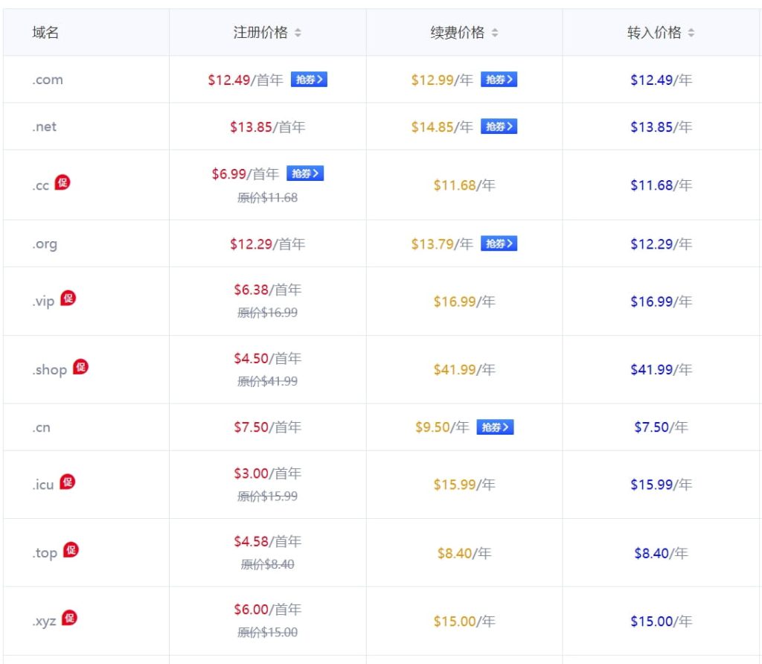Grab coupon for .cn renewal price
This screenshot has height=664, width=762.
coord(495,427)
